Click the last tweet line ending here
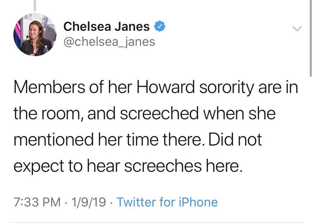The image size is (314, 224). [x=128, y=166]
